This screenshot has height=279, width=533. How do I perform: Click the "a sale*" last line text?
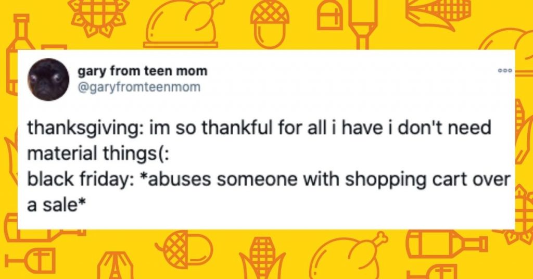pos(55,205)
